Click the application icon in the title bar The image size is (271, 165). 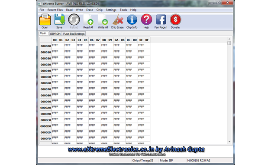(x=40, y=3)
